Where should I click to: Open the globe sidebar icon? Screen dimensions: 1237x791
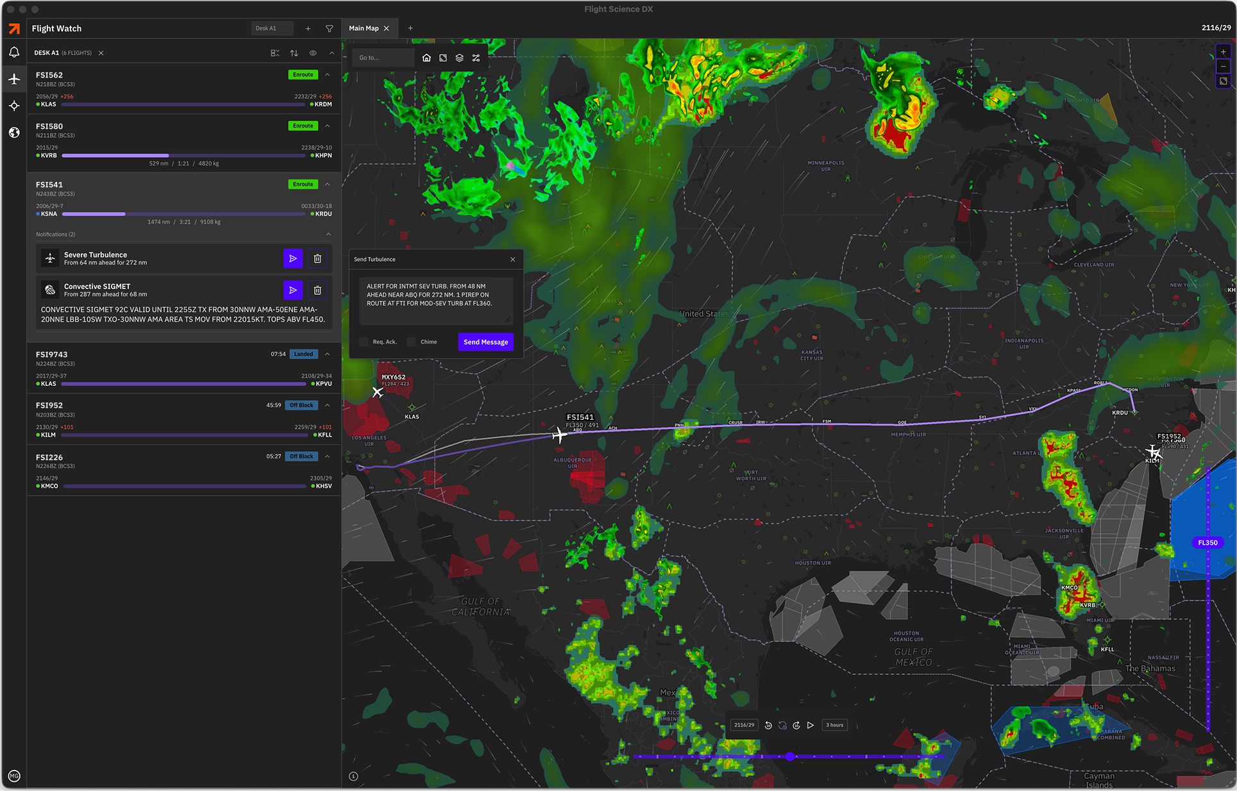[x=14, y=133]
